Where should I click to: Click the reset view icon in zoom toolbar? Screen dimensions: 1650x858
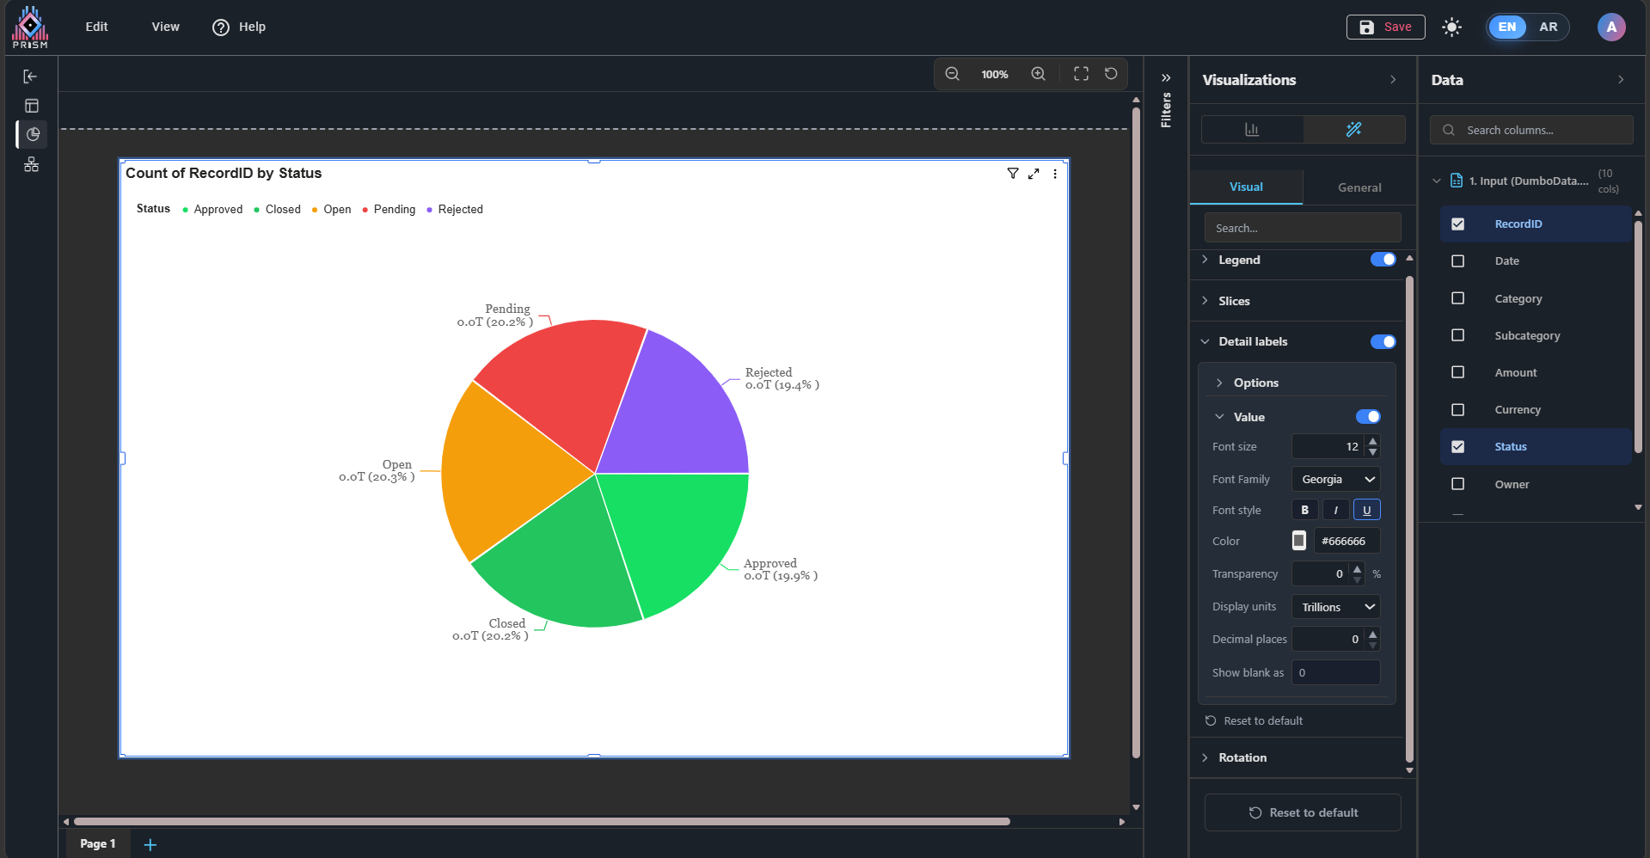1111,74
